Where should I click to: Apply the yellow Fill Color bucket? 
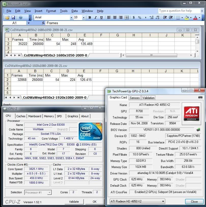coord(187,18)
